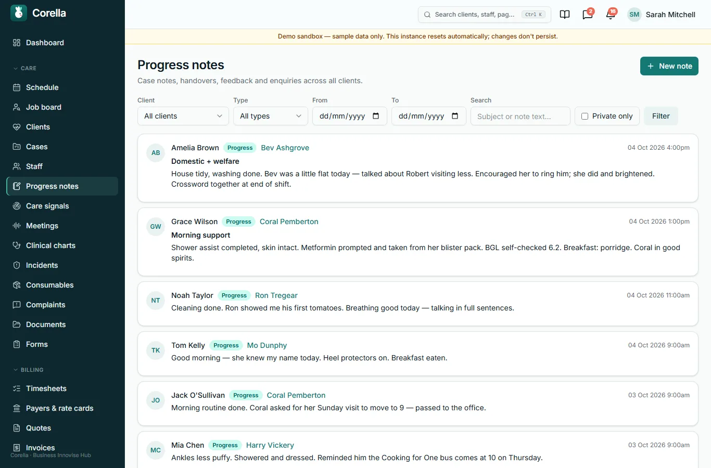Image resolution: width=711 pixels, height=468 pixels.
Task: Open the notifications bell icon
Action: (611, 15)
